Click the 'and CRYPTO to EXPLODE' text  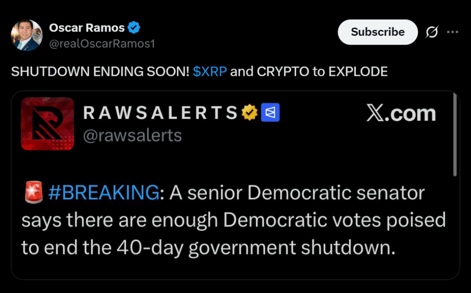point(309,72)
